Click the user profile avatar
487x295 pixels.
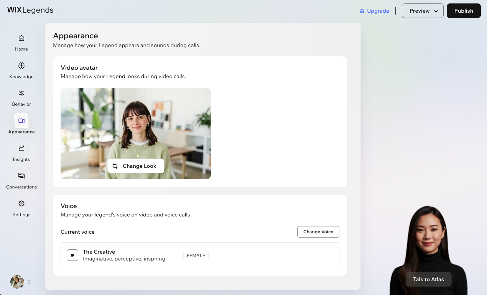(x=17, y=282)
